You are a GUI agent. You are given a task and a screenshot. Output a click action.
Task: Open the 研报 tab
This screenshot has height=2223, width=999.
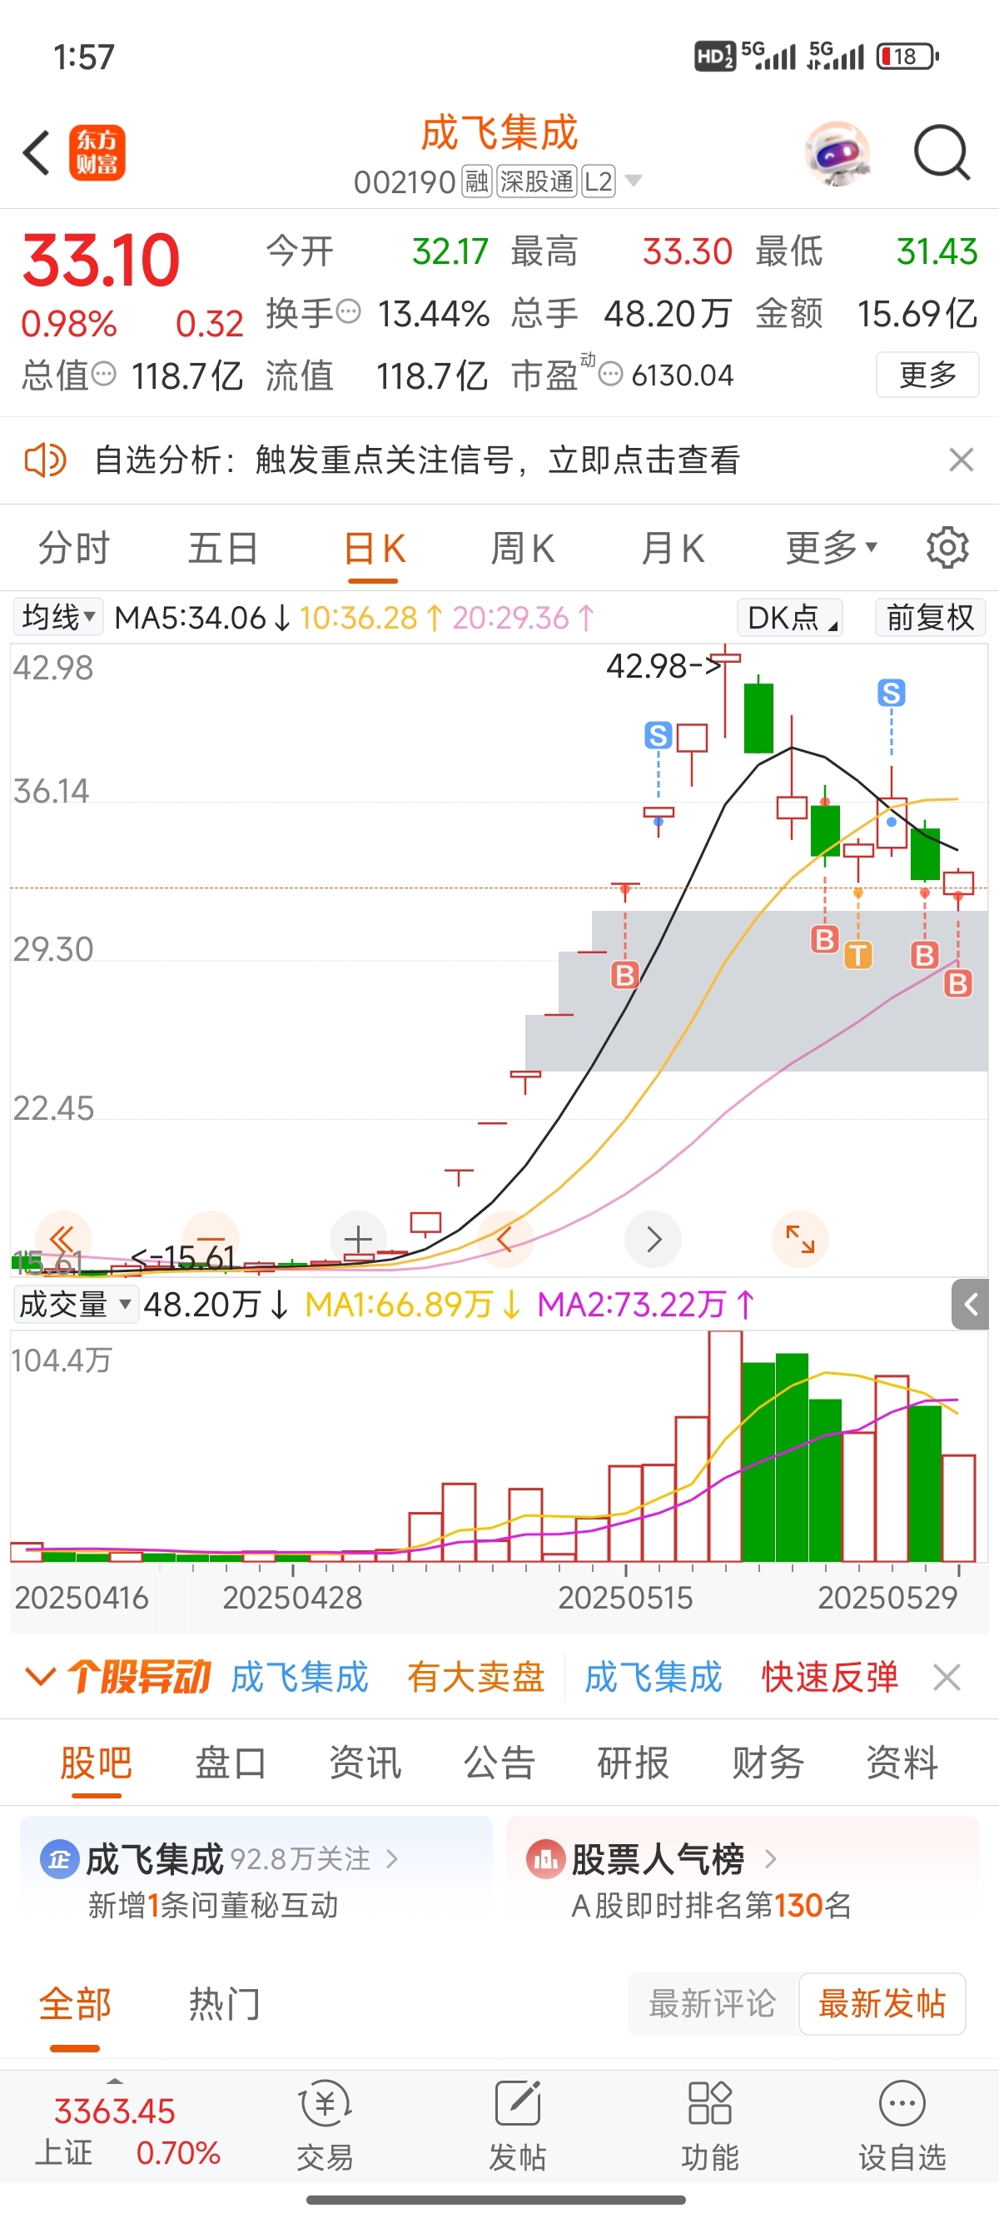(x=634, y=1763)
